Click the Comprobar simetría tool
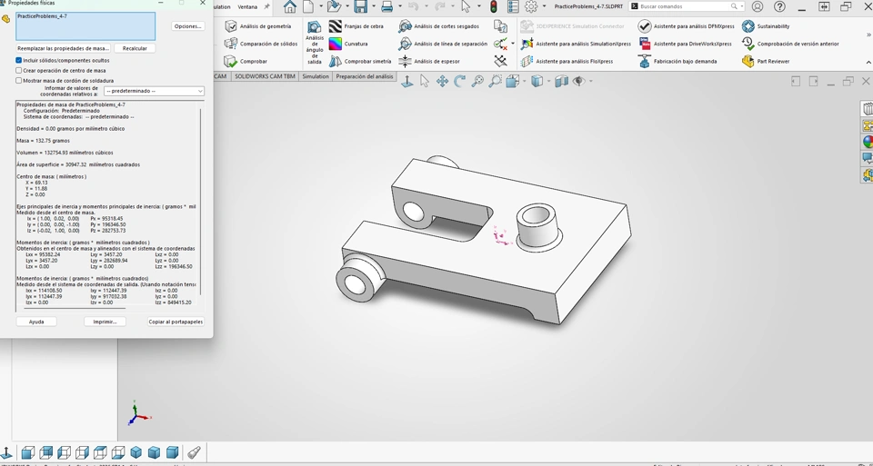The height and width of the screenshot is (466, 873). (x=336, y=61)
